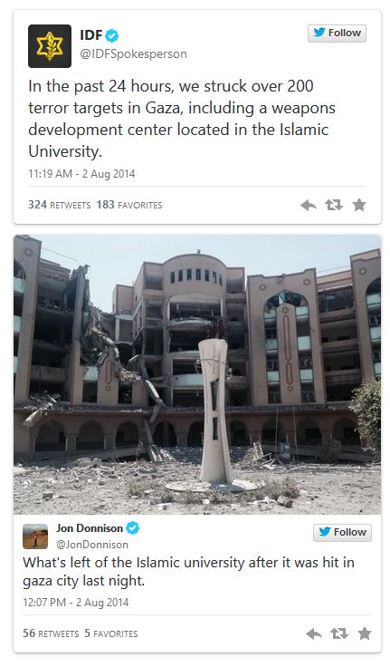Follow Jon Donnison's account

coord(342,532)
